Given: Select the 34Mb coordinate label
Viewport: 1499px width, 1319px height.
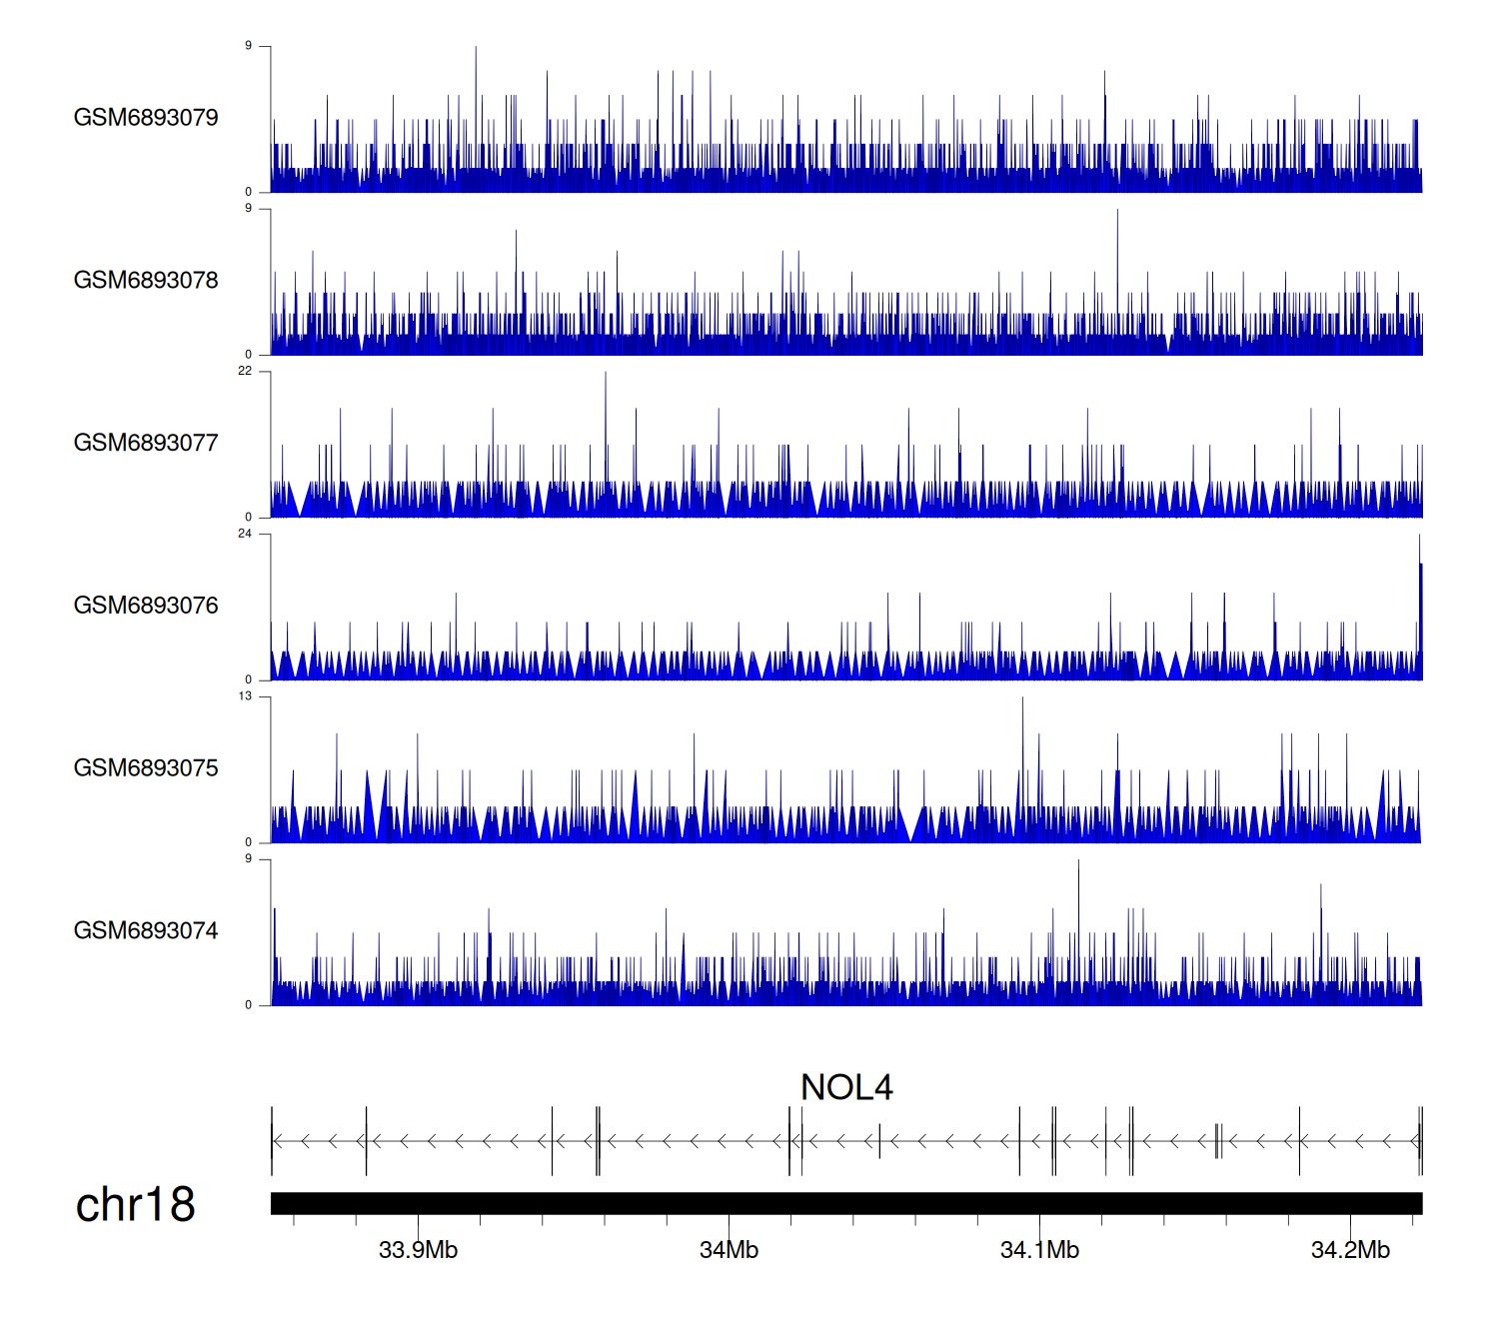Looking at the screenshot, I should pos(729,1250).
